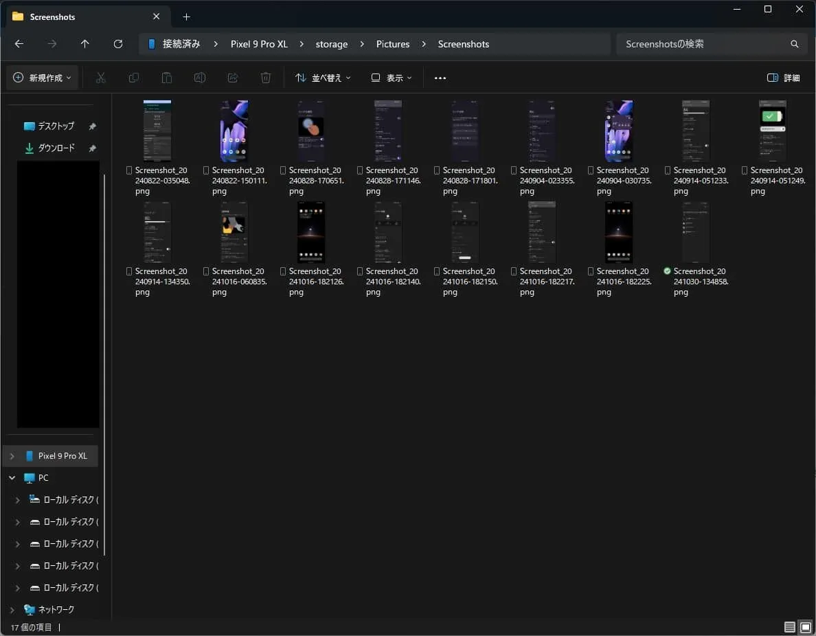Click the 新規作成 new button
Screen dimensions: 816x636
pos(43,78)
